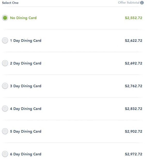Screen dimensions: 147x161
Task: Select the 2 Day Dining Card radio button
Action: point(5,63)
